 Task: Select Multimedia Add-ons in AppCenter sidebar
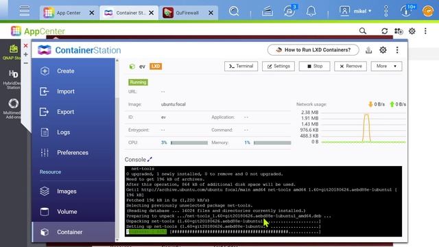12,108
